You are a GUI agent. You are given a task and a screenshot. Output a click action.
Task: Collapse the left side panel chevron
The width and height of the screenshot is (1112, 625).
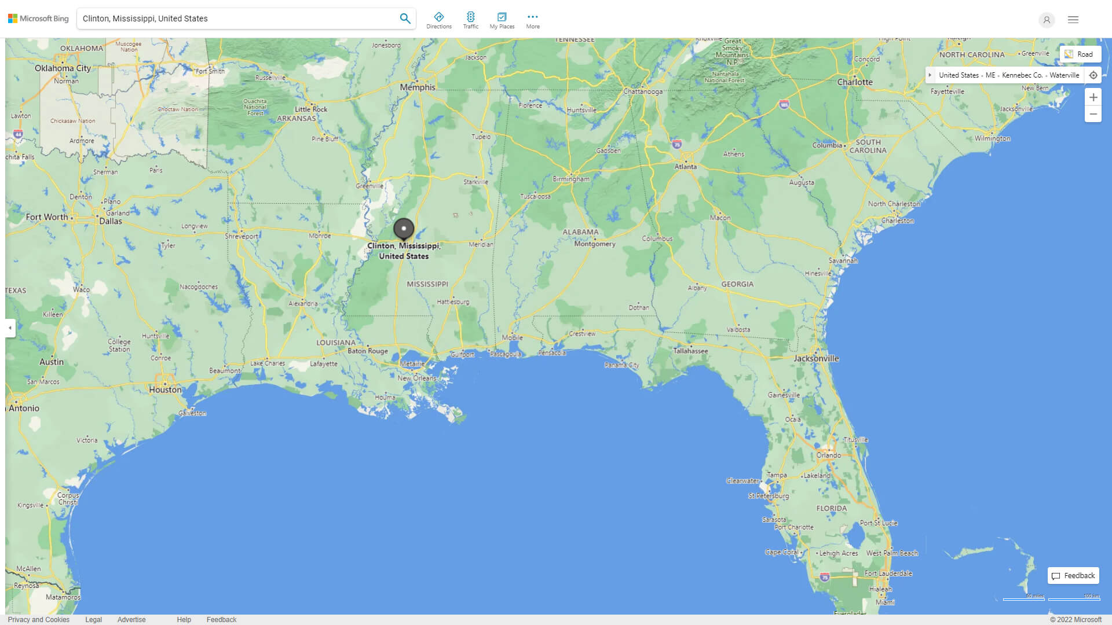[x=9, y=329]
